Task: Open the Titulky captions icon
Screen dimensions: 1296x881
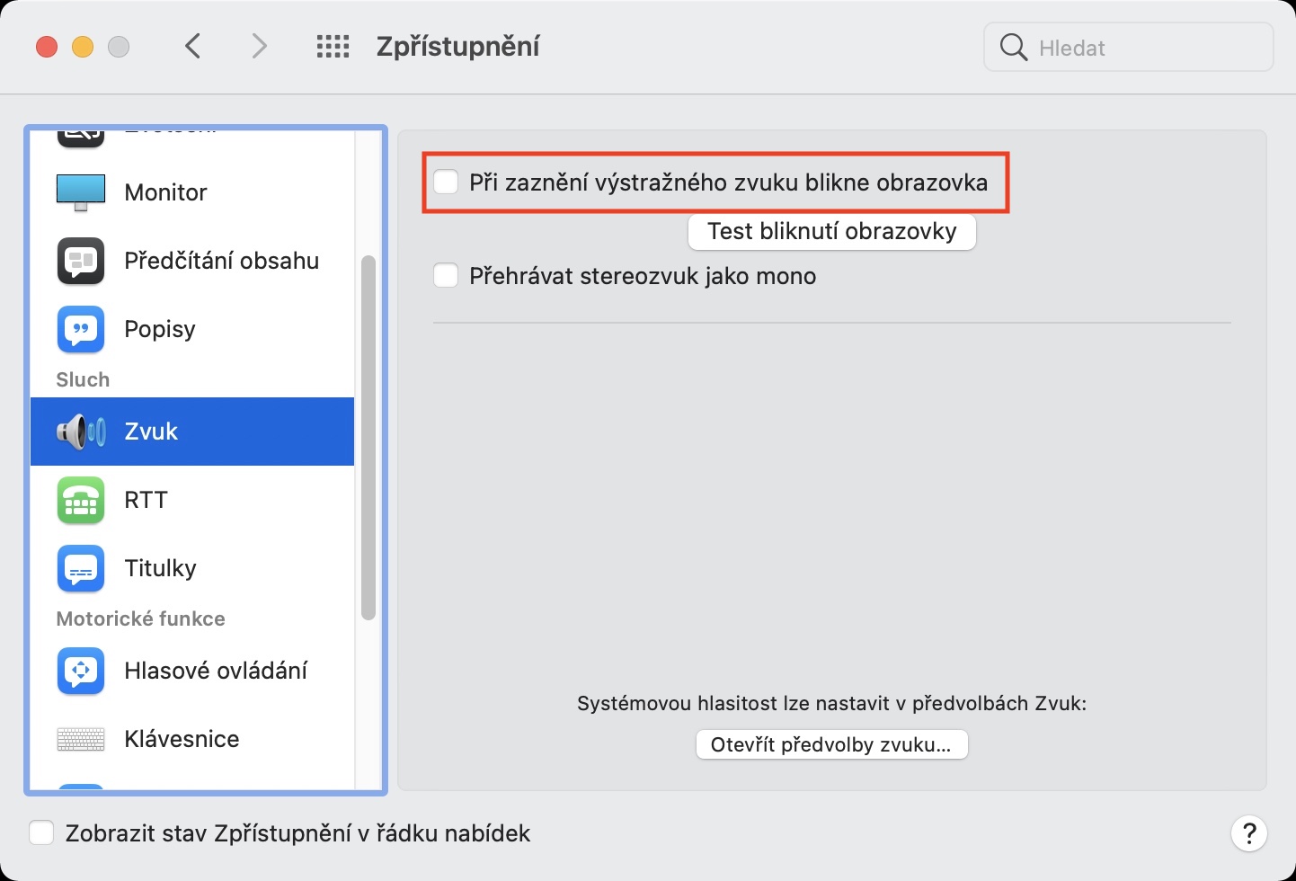Action: (81, 568)
